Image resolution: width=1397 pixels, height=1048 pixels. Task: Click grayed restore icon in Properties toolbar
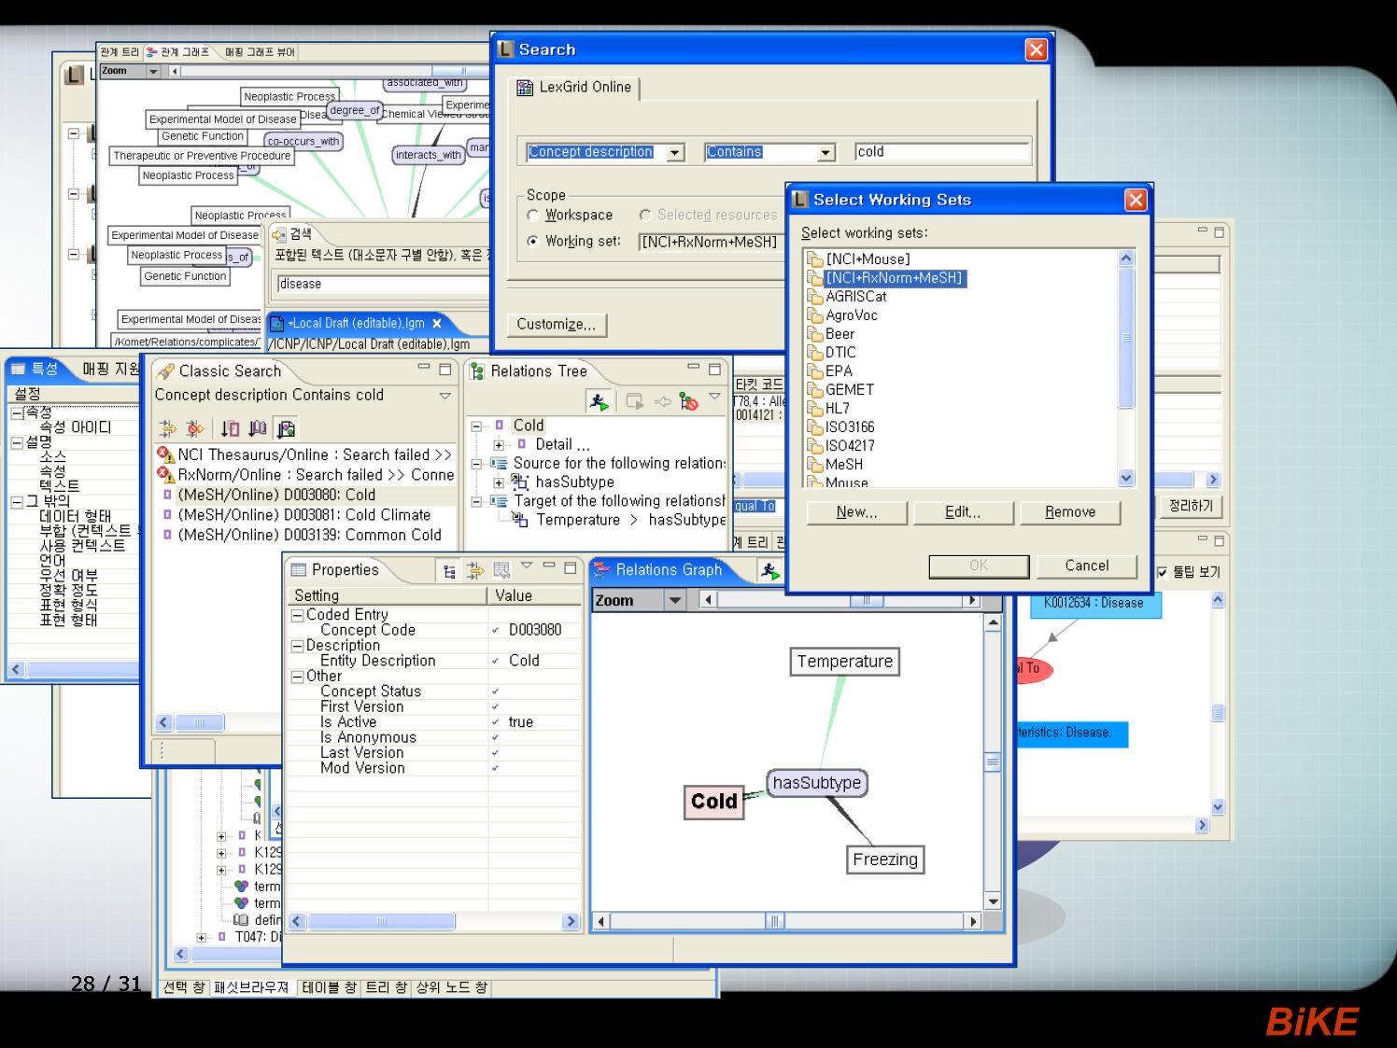[x=501, y=570]
